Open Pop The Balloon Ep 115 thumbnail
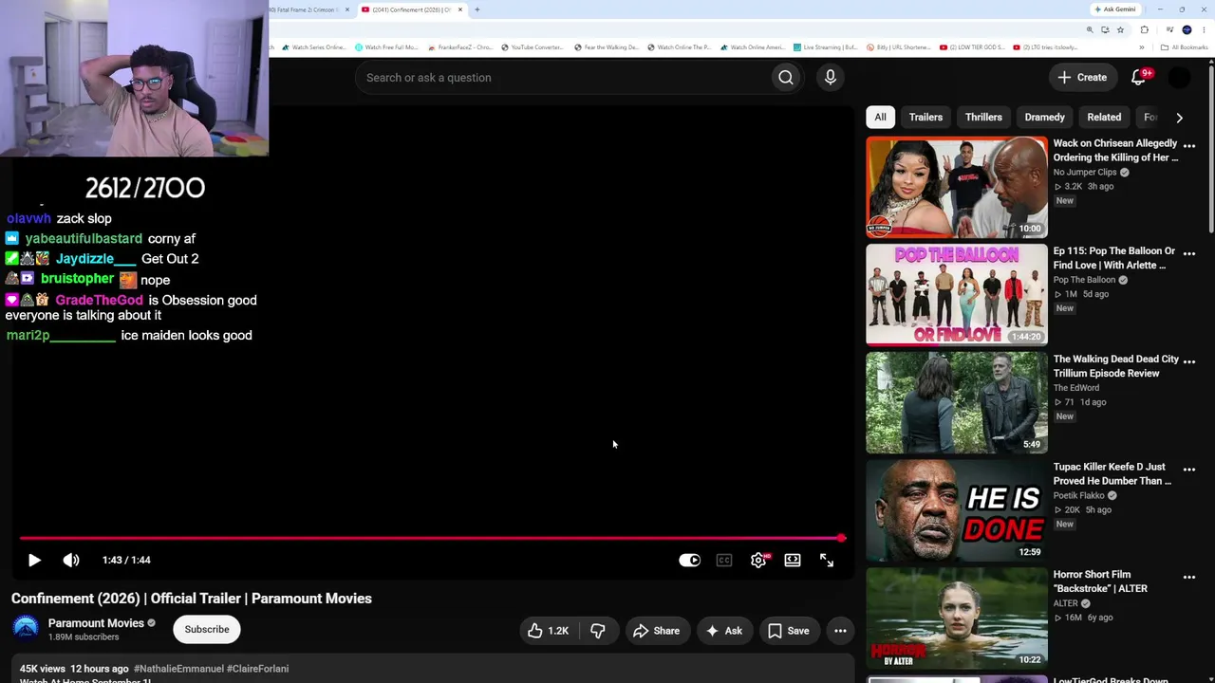This screenshot has height=683, width=1215. 957,295
